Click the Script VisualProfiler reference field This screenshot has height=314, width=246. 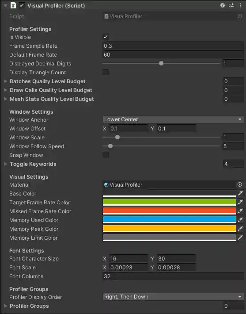coord(170,16)
